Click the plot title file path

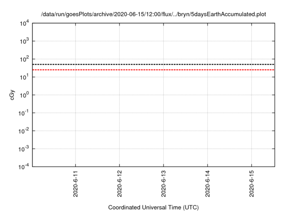153,14
